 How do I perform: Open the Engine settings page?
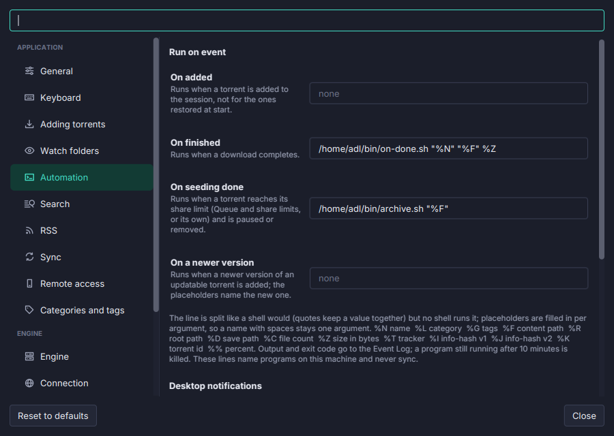tap(81, 356)
